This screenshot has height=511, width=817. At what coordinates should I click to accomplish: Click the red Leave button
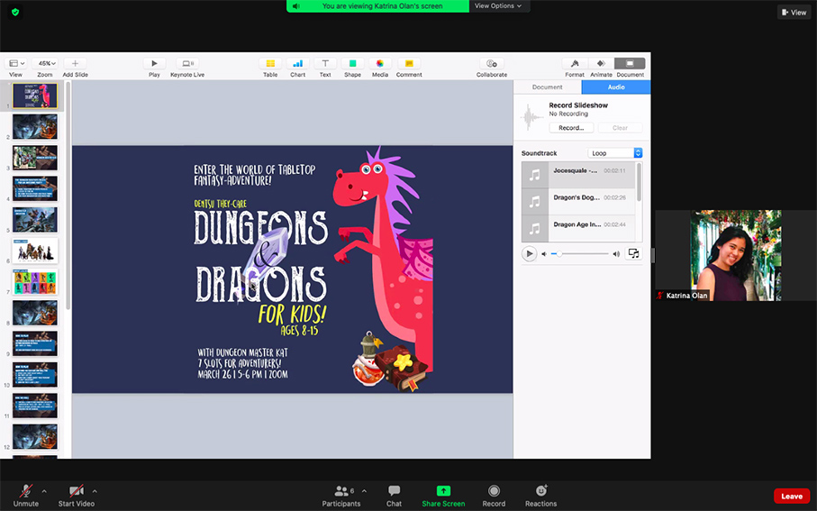[792, 496]
